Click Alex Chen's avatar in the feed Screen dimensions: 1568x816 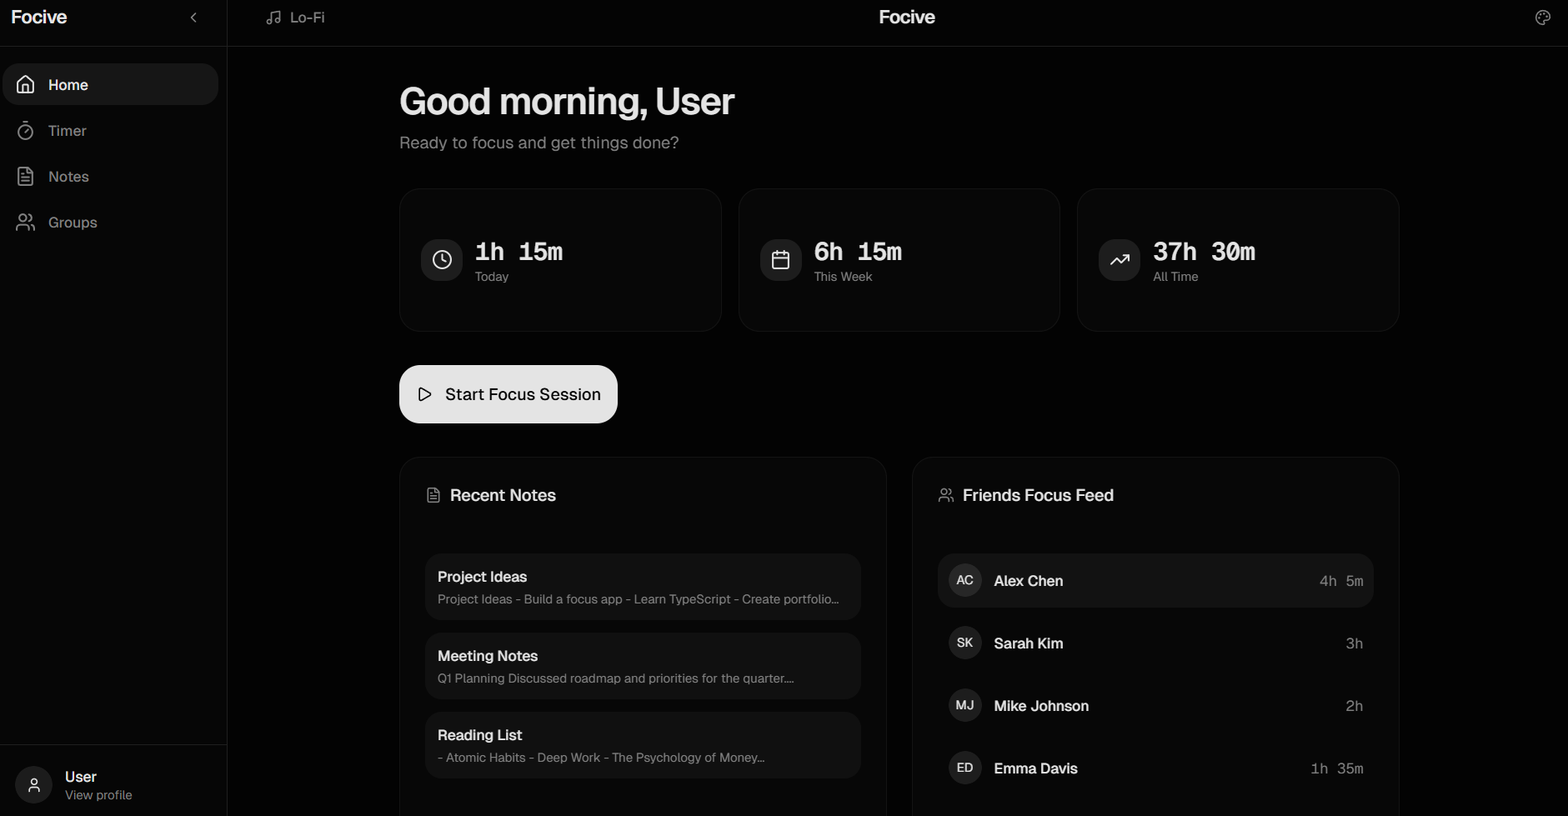tap(964, 580)
